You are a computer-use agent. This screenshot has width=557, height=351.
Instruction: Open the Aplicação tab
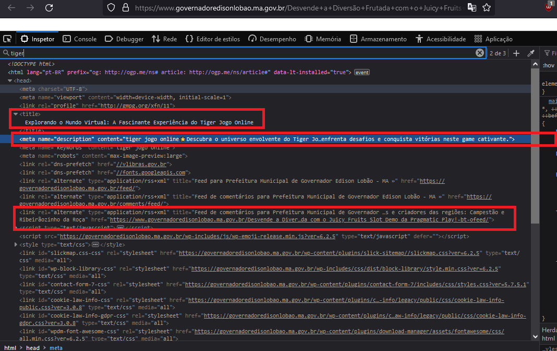click(x=493, y=39)
